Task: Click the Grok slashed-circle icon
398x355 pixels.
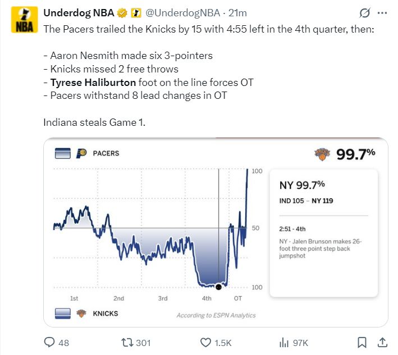Action: [x=365, y=13]
